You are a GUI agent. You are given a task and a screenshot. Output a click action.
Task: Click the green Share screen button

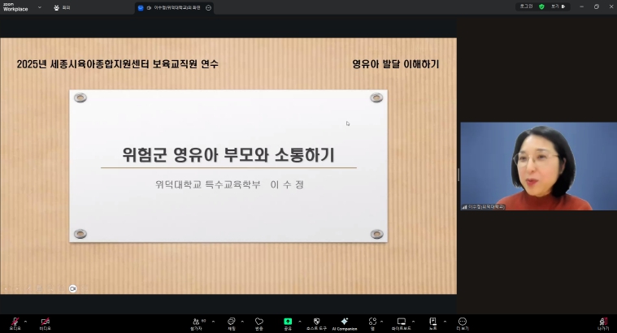(288, 322)
